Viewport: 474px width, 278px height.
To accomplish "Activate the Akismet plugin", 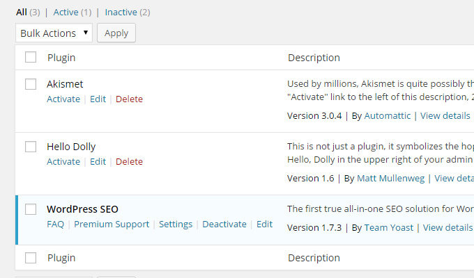I will [63, 99].
